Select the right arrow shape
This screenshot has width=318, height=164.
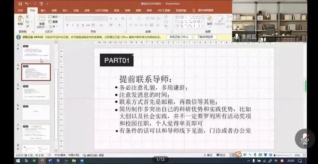(195, 21)
